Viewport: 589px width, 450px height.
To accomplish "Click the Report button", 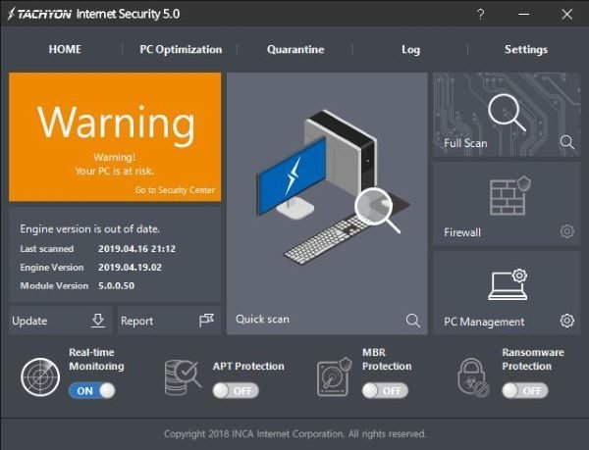I will point(169,321).
